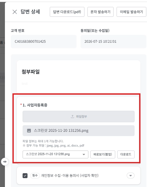Image resolution: width=147 pixels, height=187 pixels.
Task: Click the panel resize handle with left-right arrows
Action: tap(5, 162)
